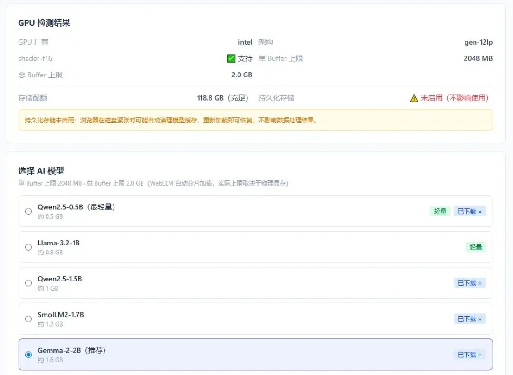The width and height of the screenshot is (513, 375).
Task: Select the SmolLM2-1.7B model radio button
Action: (28, 319)
